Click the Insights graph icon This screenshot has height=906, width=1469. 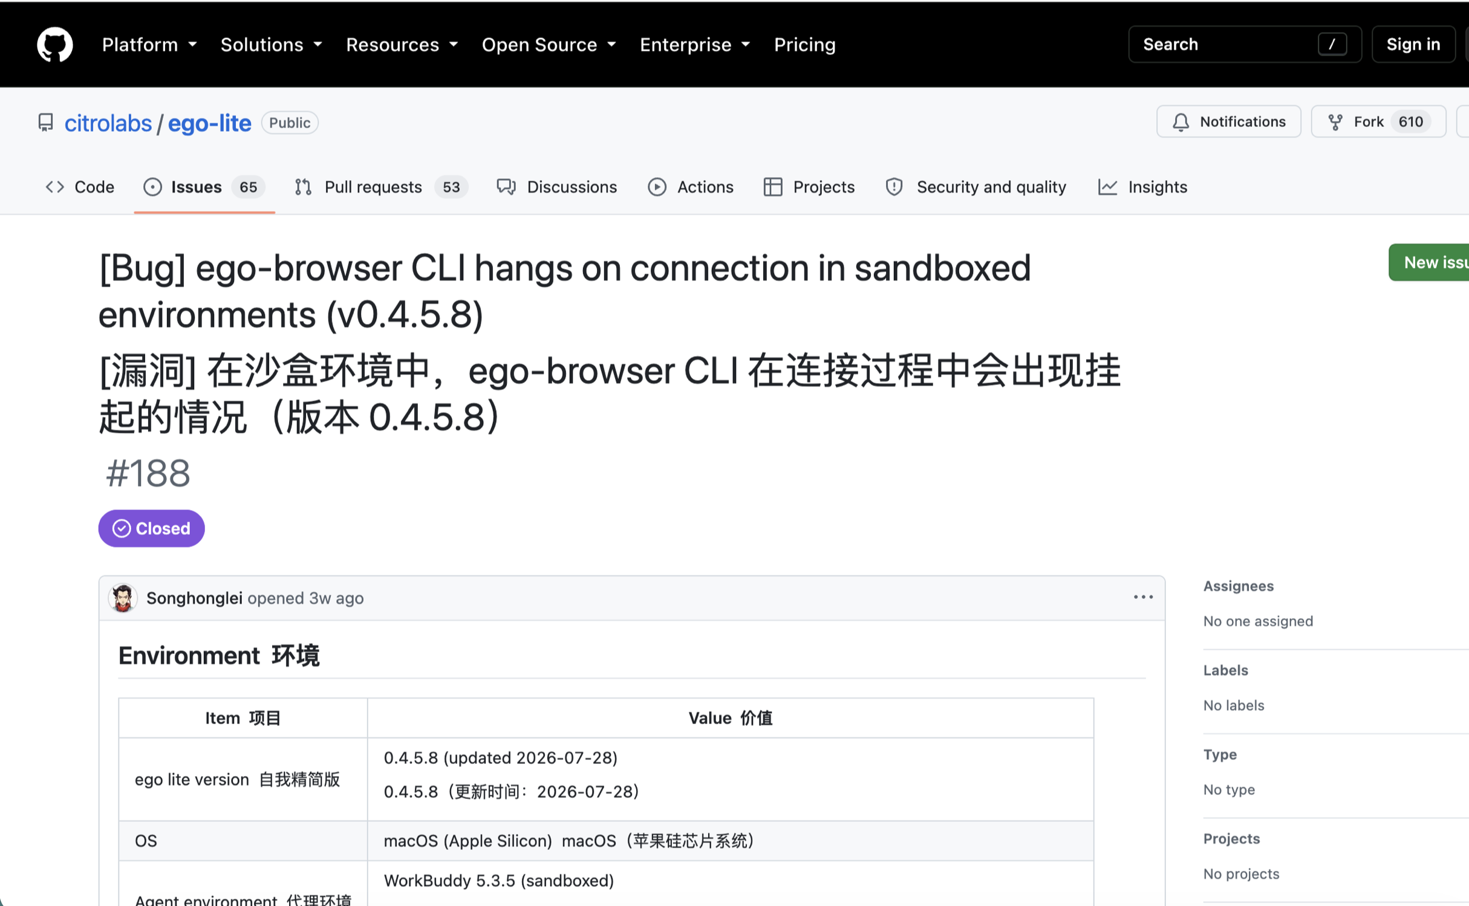[x=1107, y=187]
